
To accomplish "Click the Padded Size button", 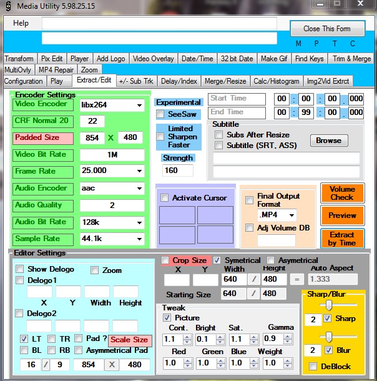I will tap(42, 138).
